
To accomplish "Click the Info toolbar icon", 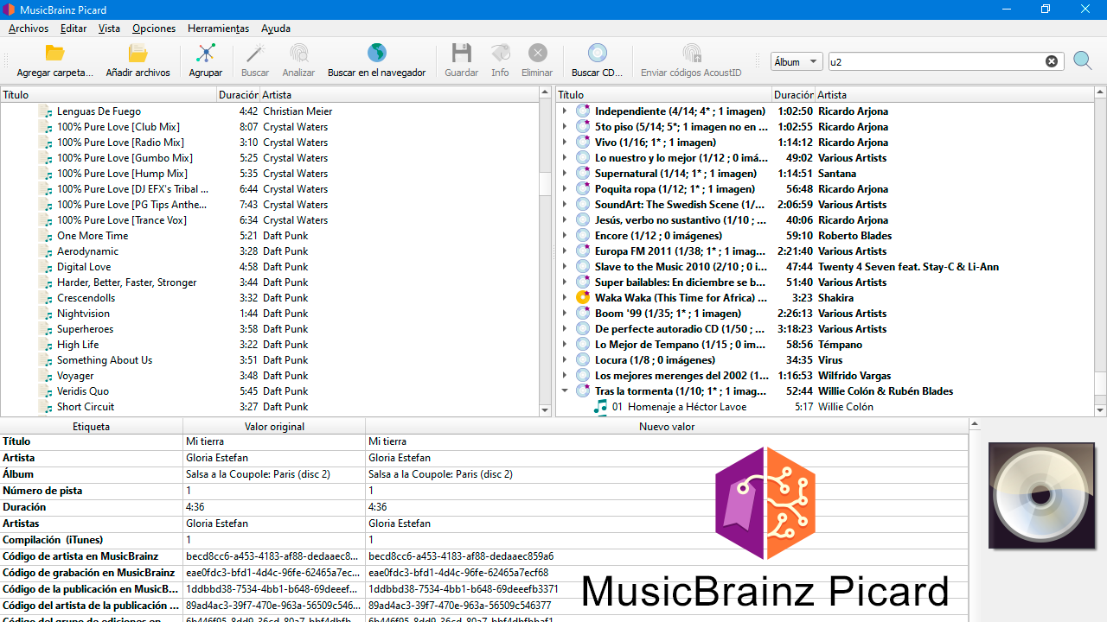I will [x=500, y=53].
